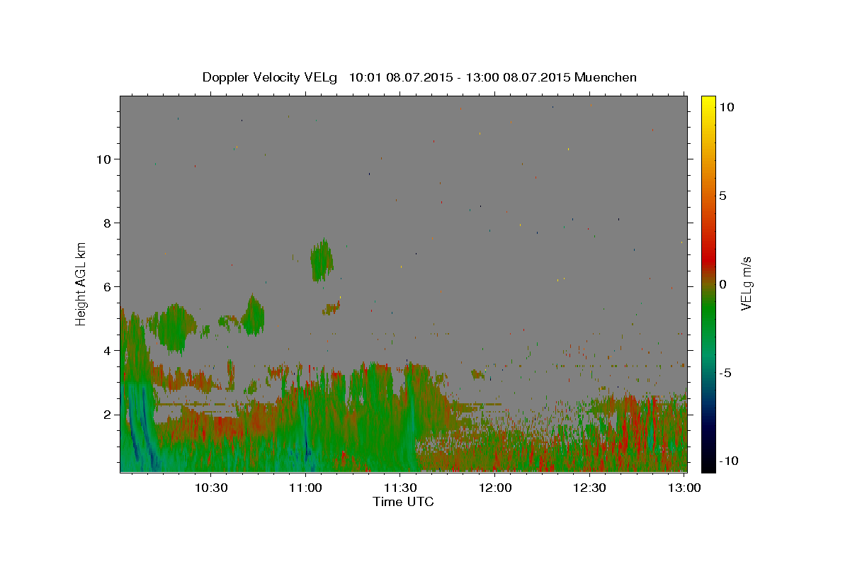Click the black bottom of the colorbar
The width and height of the screenshot is (850, 567).
pyautogui.click(x=708, y=465)
